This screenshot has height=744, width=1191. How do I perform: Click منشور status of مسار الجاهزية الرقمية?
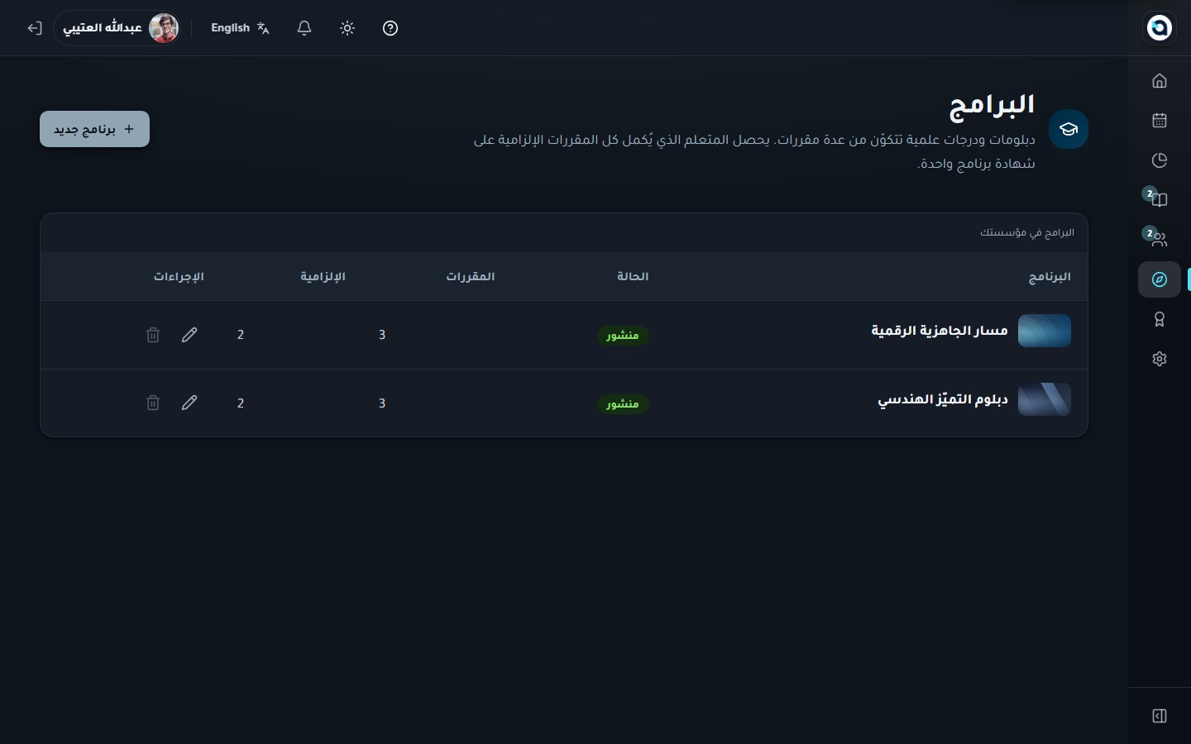pos(623,336)
